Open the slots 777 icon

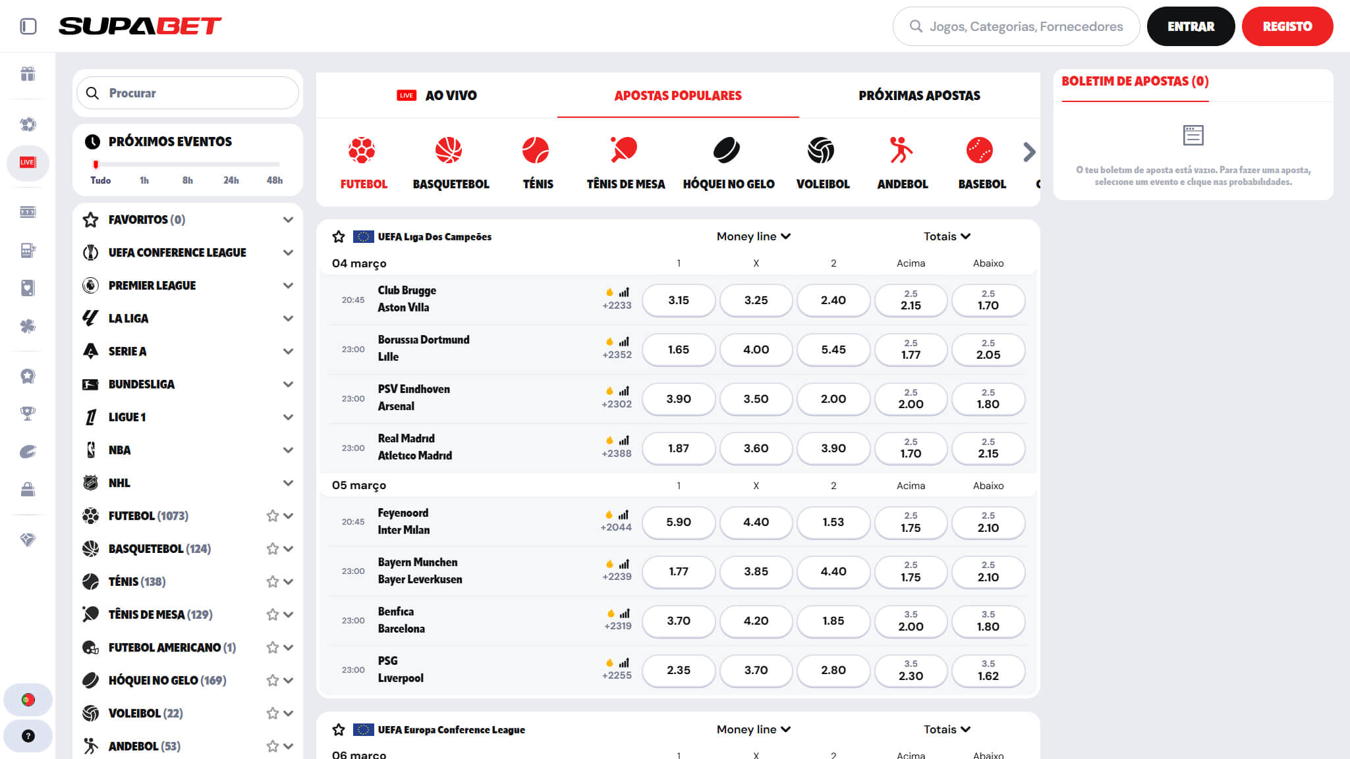coord(28,212)
